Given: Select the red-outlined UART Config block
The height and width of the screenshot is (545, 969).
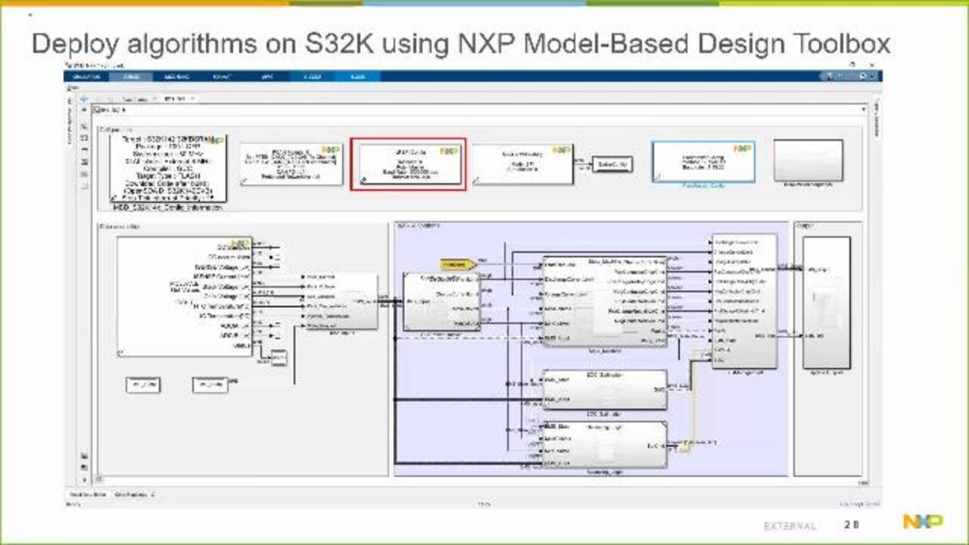Looking at the screenshot, I should click(408, 163).
